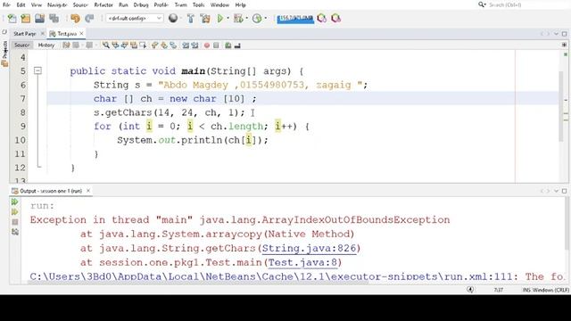Click line 7 char array declaration
The width and height of the screenshot is (571, 321).
tap(175, 99)
